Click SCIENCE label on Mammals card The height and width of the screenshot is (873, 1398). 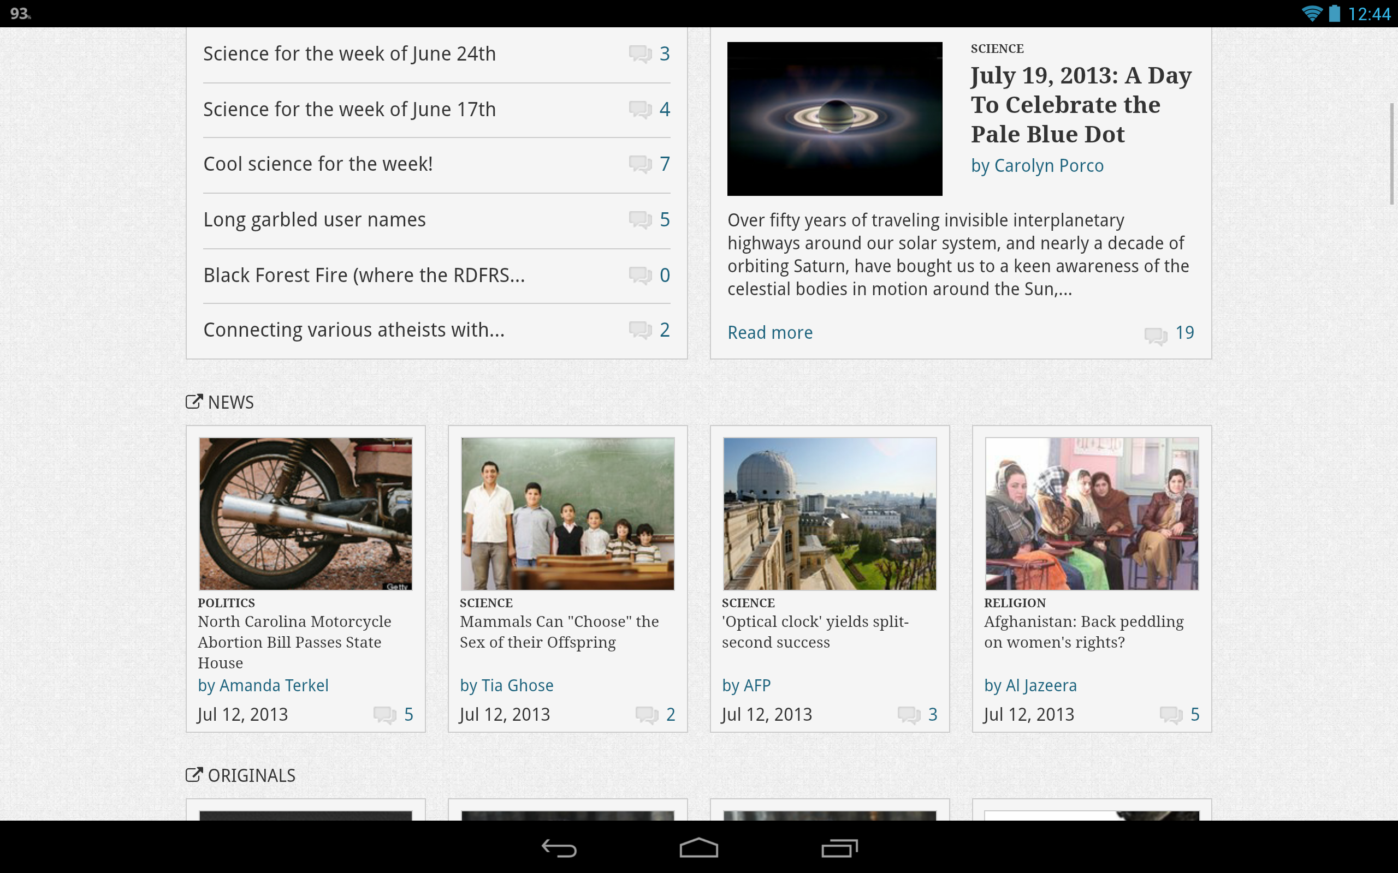[486, 603]
